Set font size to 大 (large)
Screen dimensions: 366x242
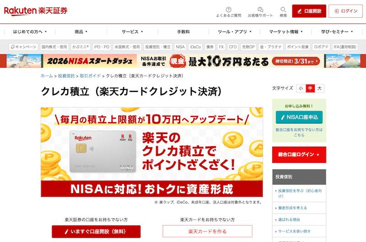(320, 88)
